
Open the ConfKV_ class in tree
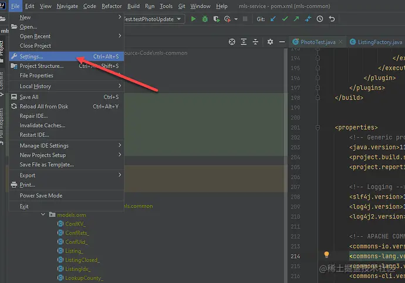coord(75,224)
